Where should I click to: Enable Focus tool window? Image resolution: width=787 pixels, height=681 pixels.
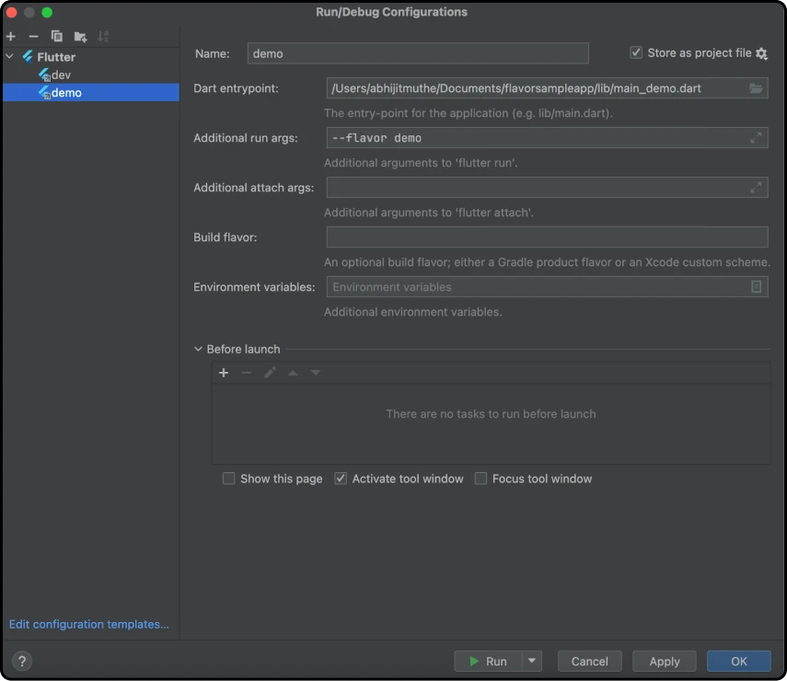click(x=480, y=479)
